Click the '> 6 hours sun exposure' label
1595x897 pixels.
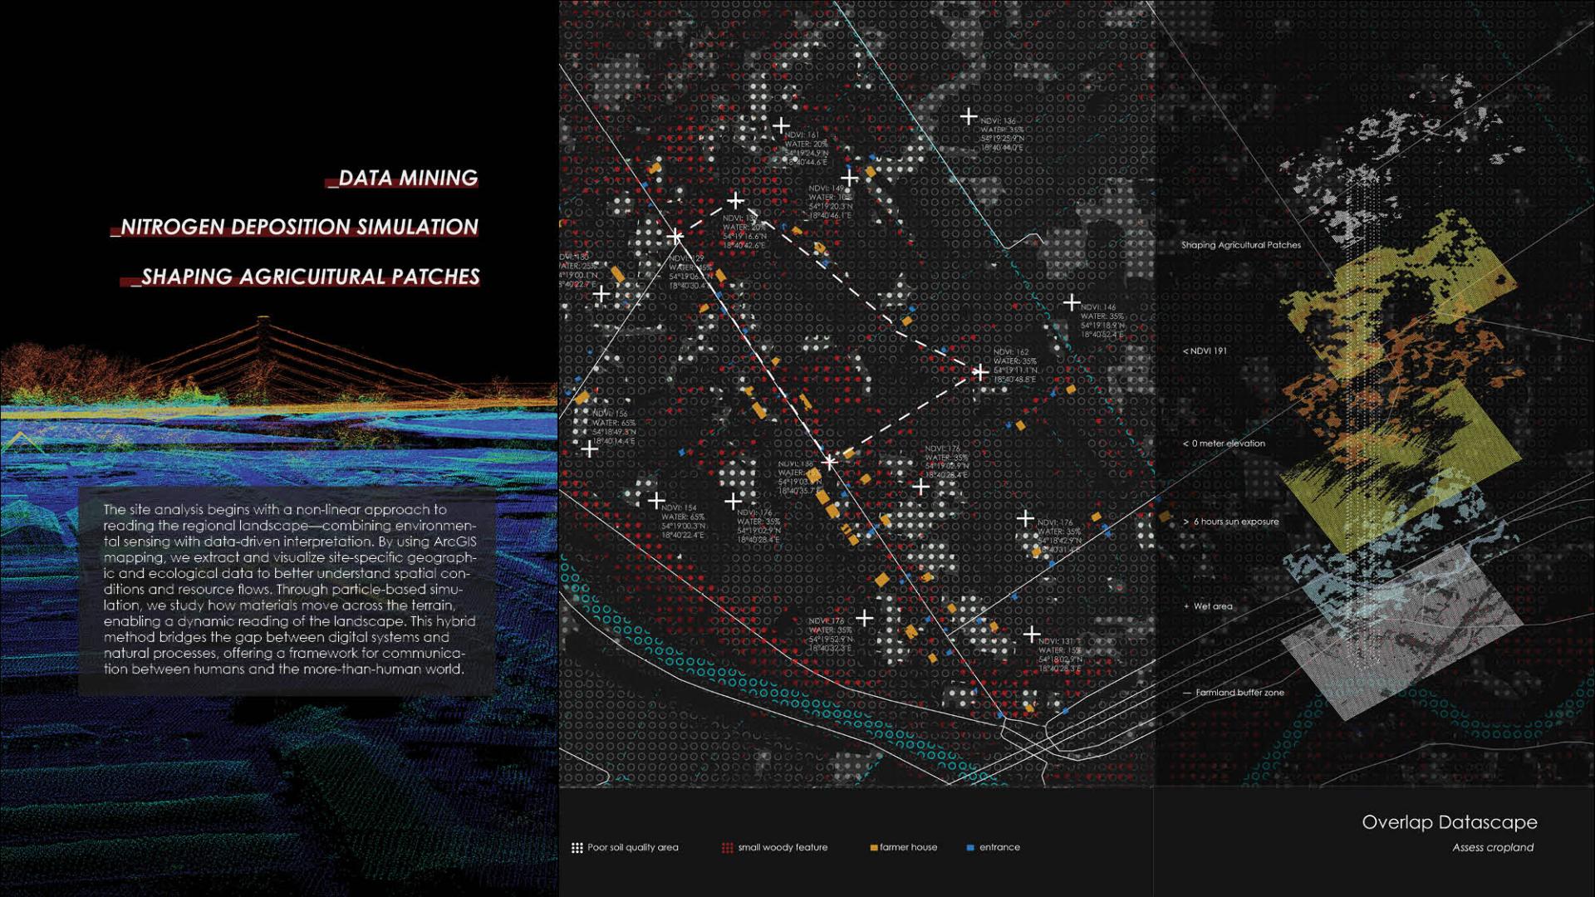pos(1231,522)
